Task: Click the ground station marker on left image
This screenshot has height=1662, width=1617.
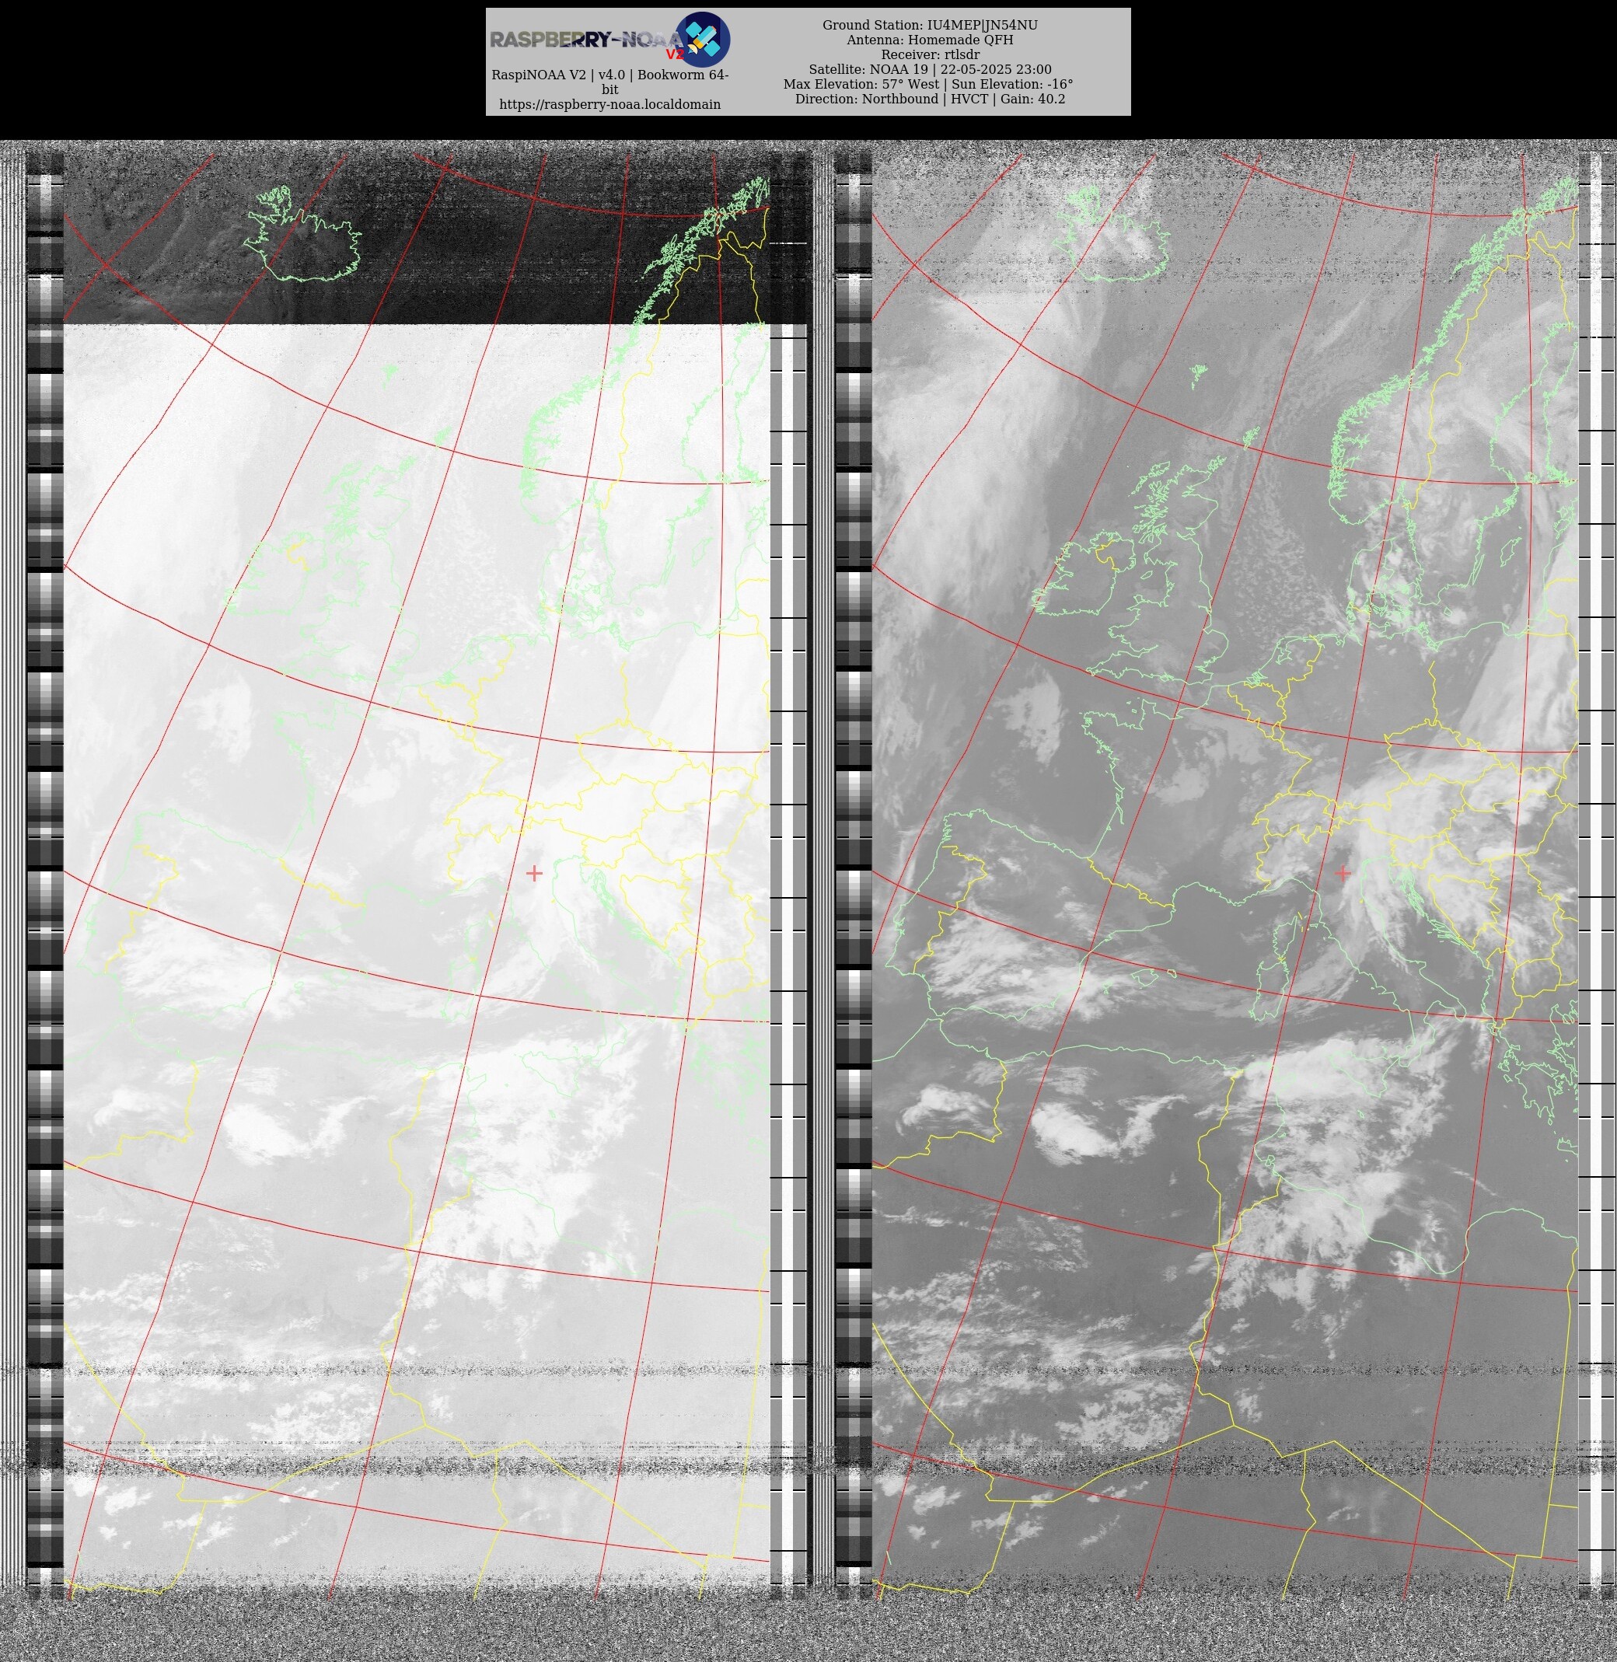Action: click(534, 873)
